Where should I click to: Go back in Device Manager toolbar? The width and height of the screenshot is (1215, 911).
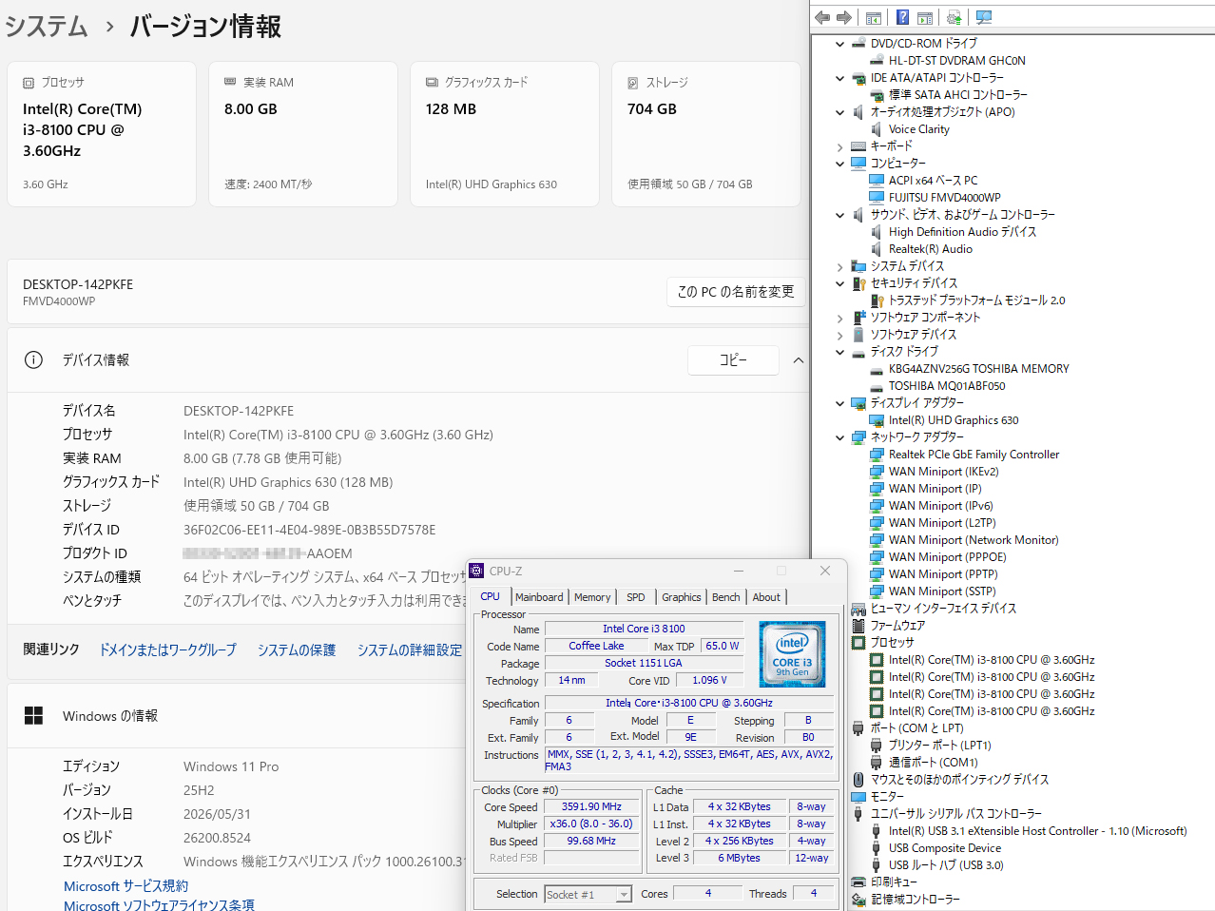822,17
